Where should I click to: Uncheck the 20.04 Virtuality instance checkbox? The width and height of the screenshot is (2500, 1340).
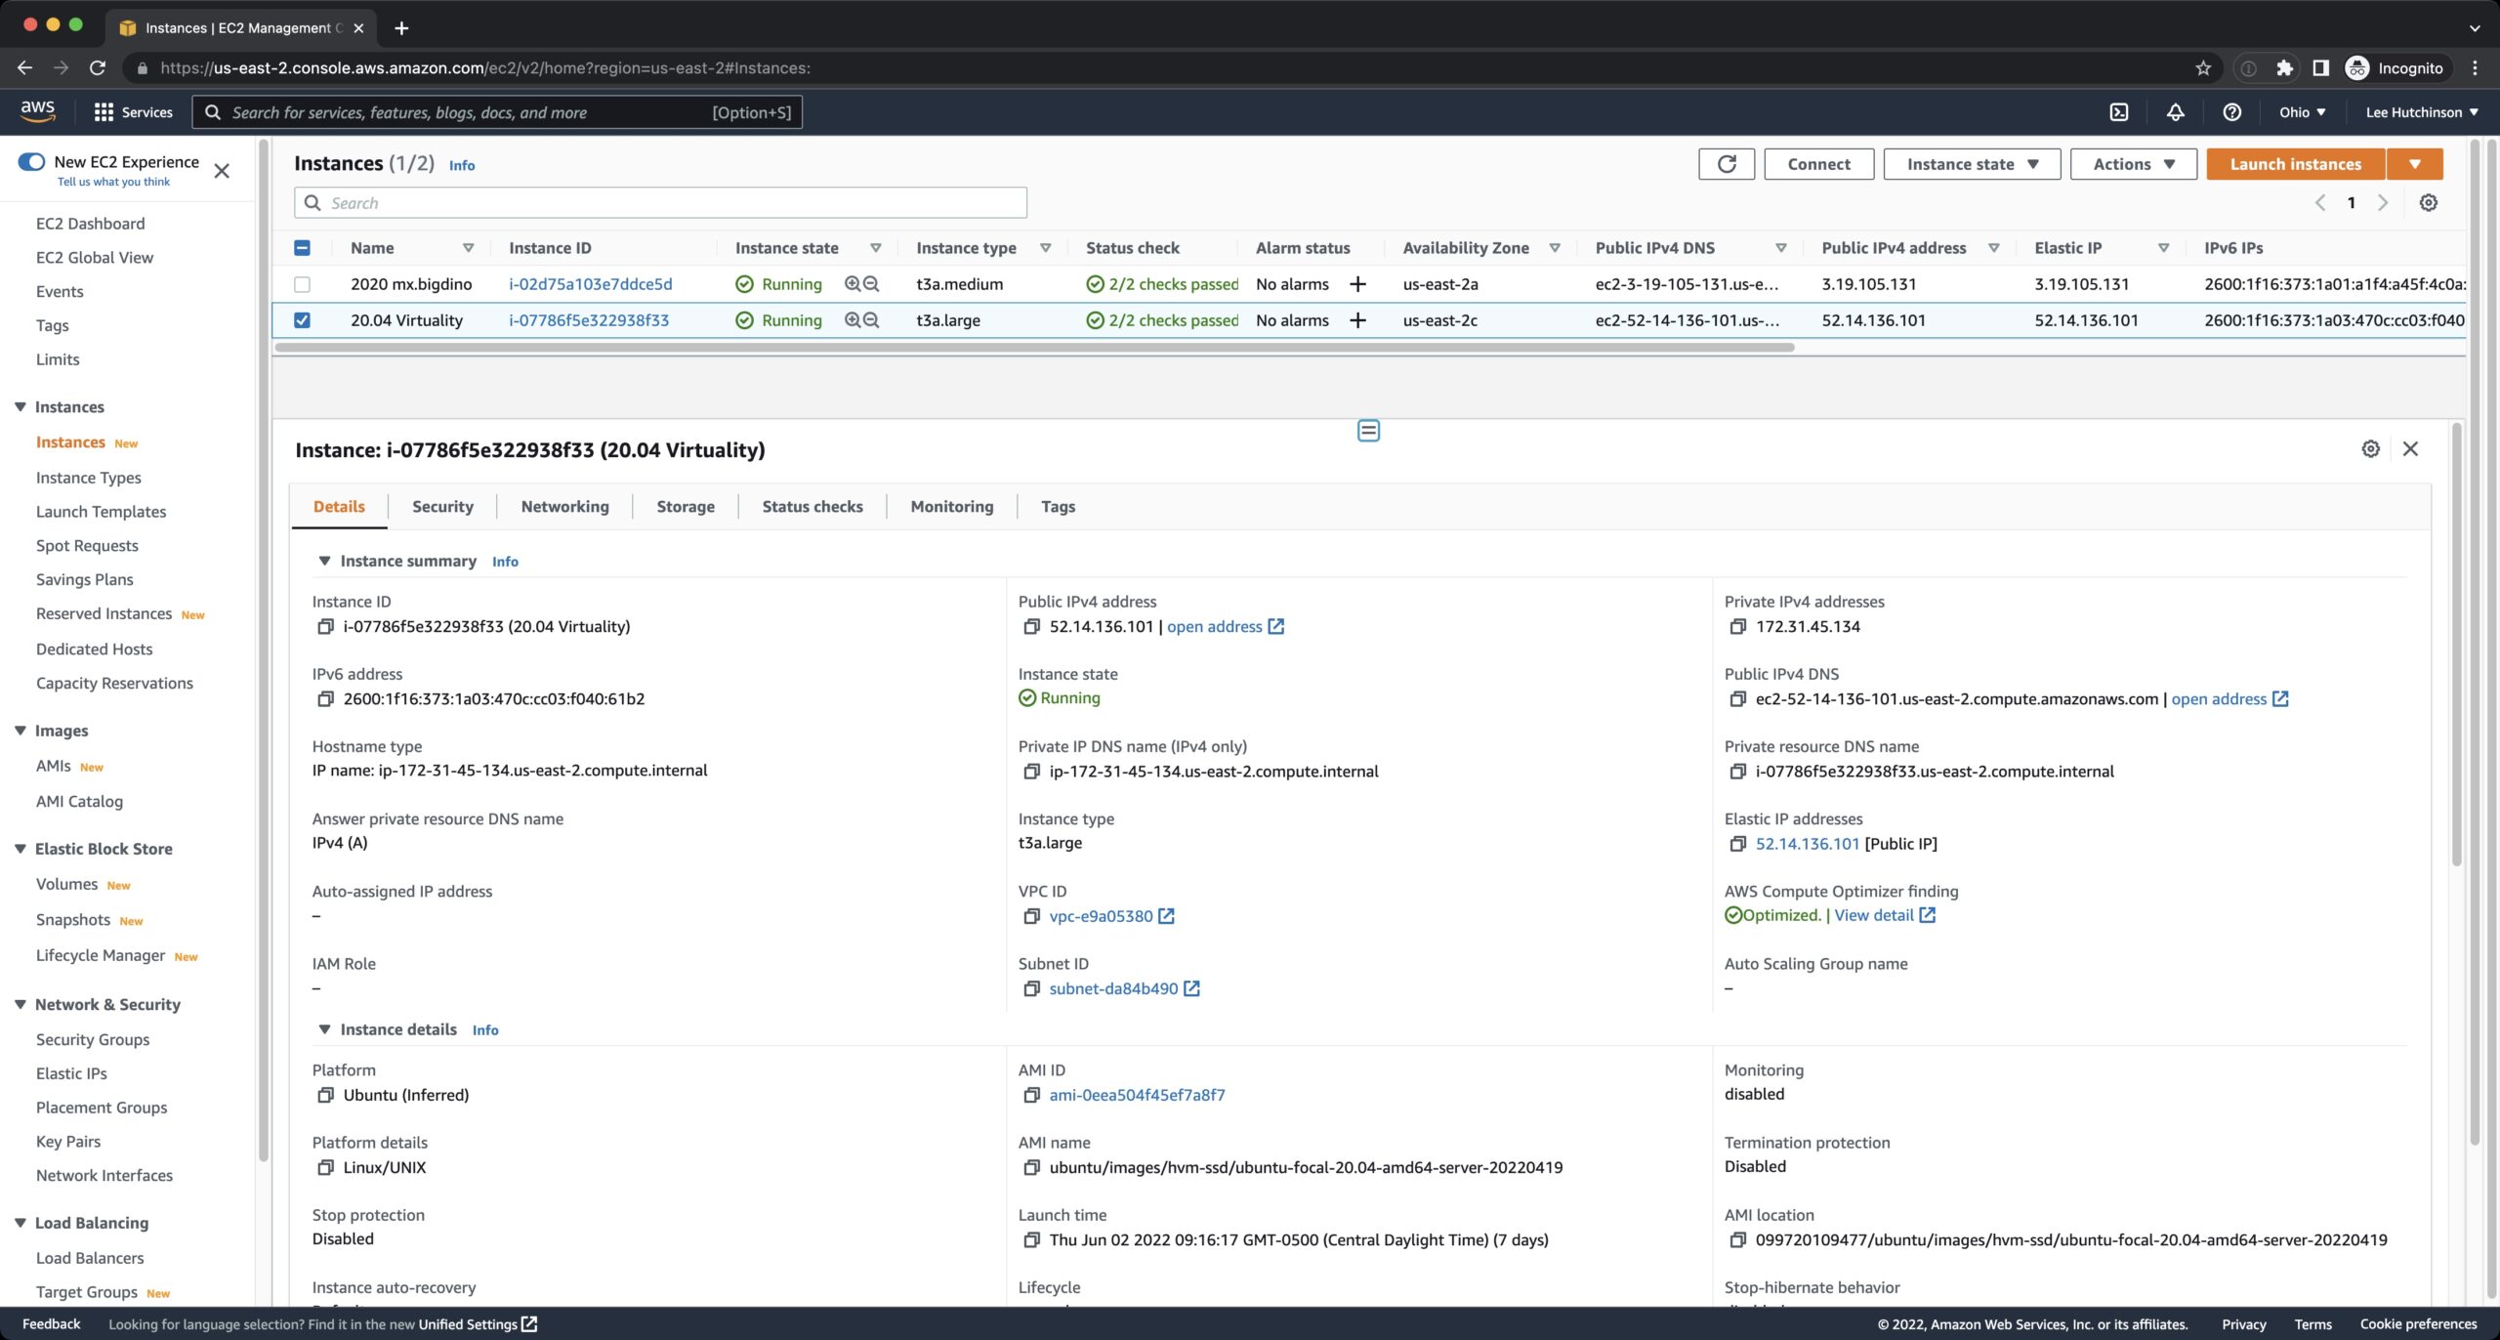tap(303, 320)
